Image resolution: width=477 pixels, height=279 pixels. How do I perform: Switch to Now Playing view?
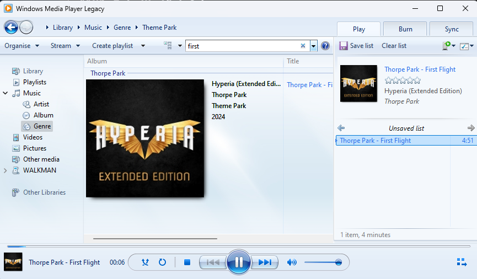click(462, 262)
